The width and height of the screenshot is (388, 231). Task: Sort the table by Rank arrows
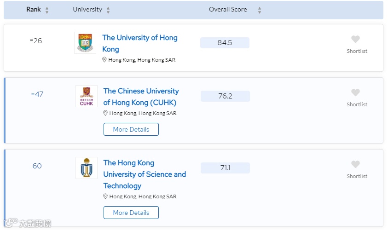(47, 10)
